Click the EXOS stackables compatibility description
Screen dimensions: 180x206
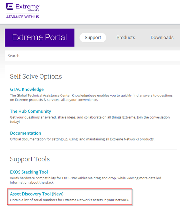coord(86,180)
